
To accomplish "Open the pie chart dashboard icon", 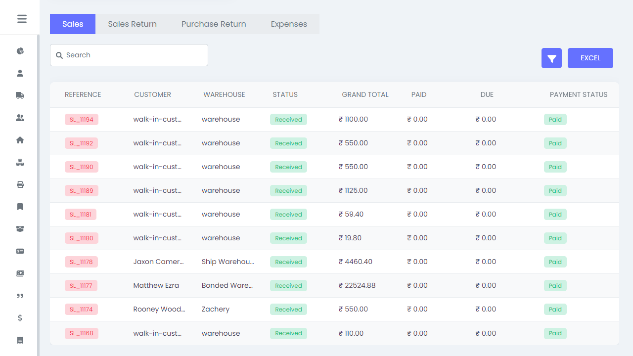I will (20, 51).
